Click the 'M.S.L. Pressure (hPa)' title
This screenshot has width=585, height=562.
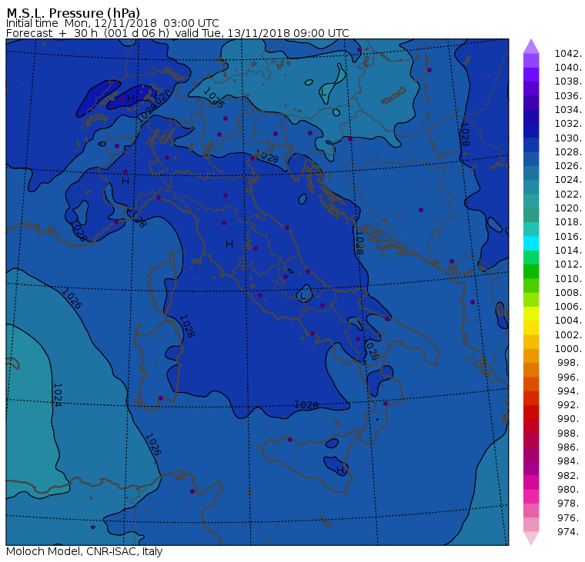tap(73, 12)
